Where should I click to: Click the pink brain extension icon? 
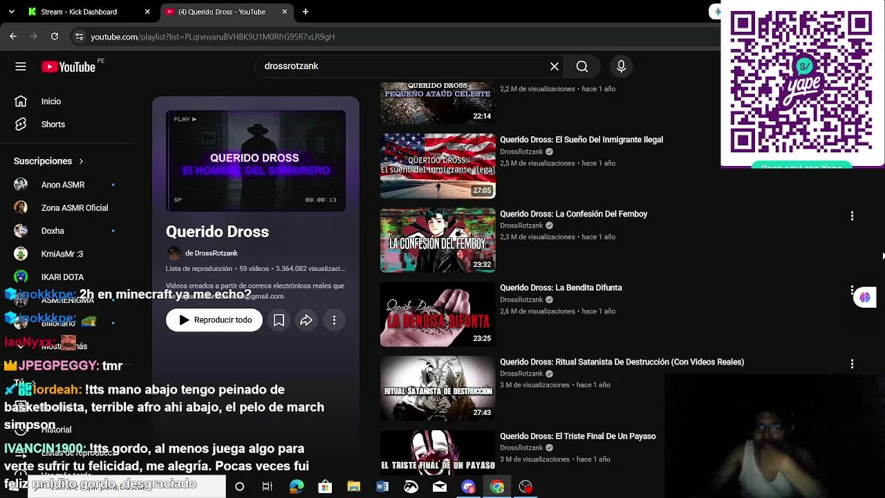(865, 297)
